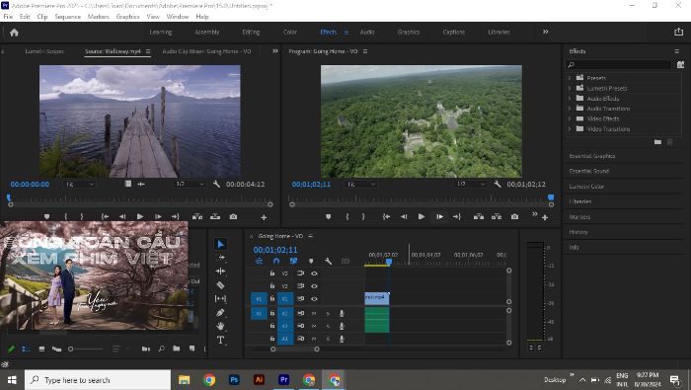Toggle V2 track output eye
The width and height of the screenshot is (691, 390).
coord(314,286)
